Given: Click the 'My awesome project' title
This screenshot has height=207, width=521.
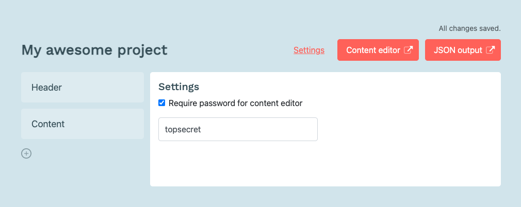Looking at the screenshot, I should tap(94, 50).
